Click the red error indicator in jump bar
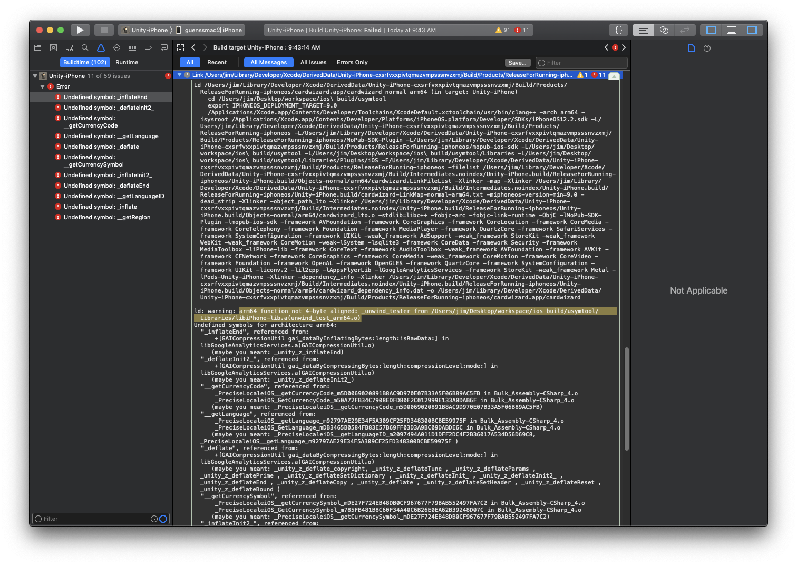The image size is (797, 565). pyautogui.click(x=615, y=47)
